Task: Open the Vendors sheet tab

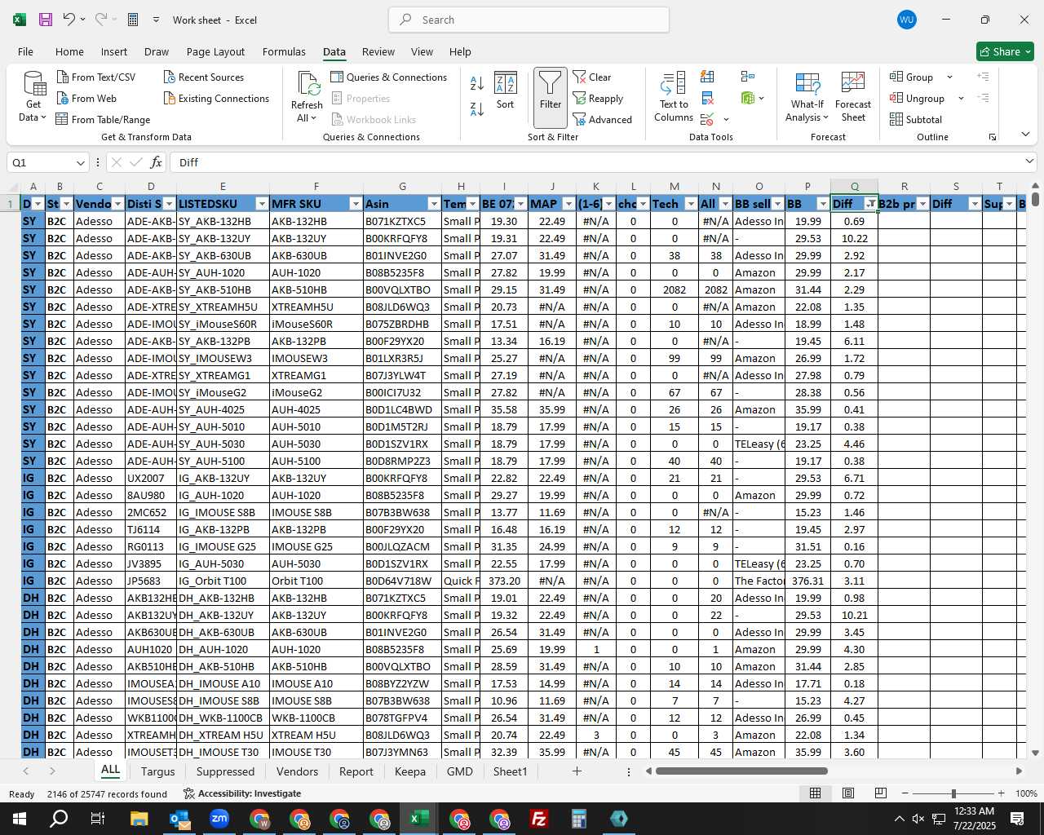Action: [x=297, y=771]
